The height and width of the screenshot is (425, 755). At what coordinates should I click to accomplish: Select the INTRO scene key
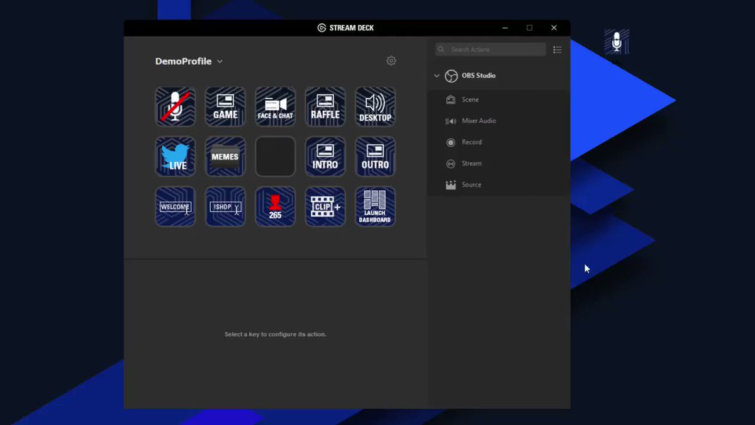(325, 157)
